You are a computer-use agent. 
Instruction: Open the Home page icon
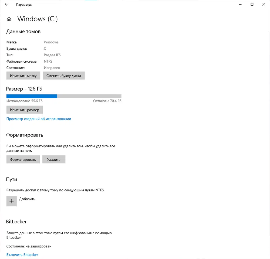tap(9, 19)
